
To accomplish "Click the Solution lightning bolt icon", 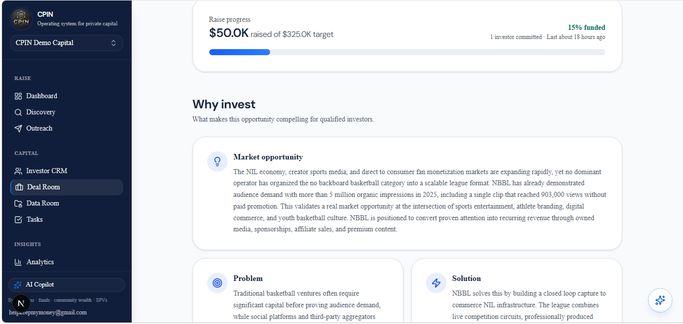I will pyautogui.click(x=436, y=283).
